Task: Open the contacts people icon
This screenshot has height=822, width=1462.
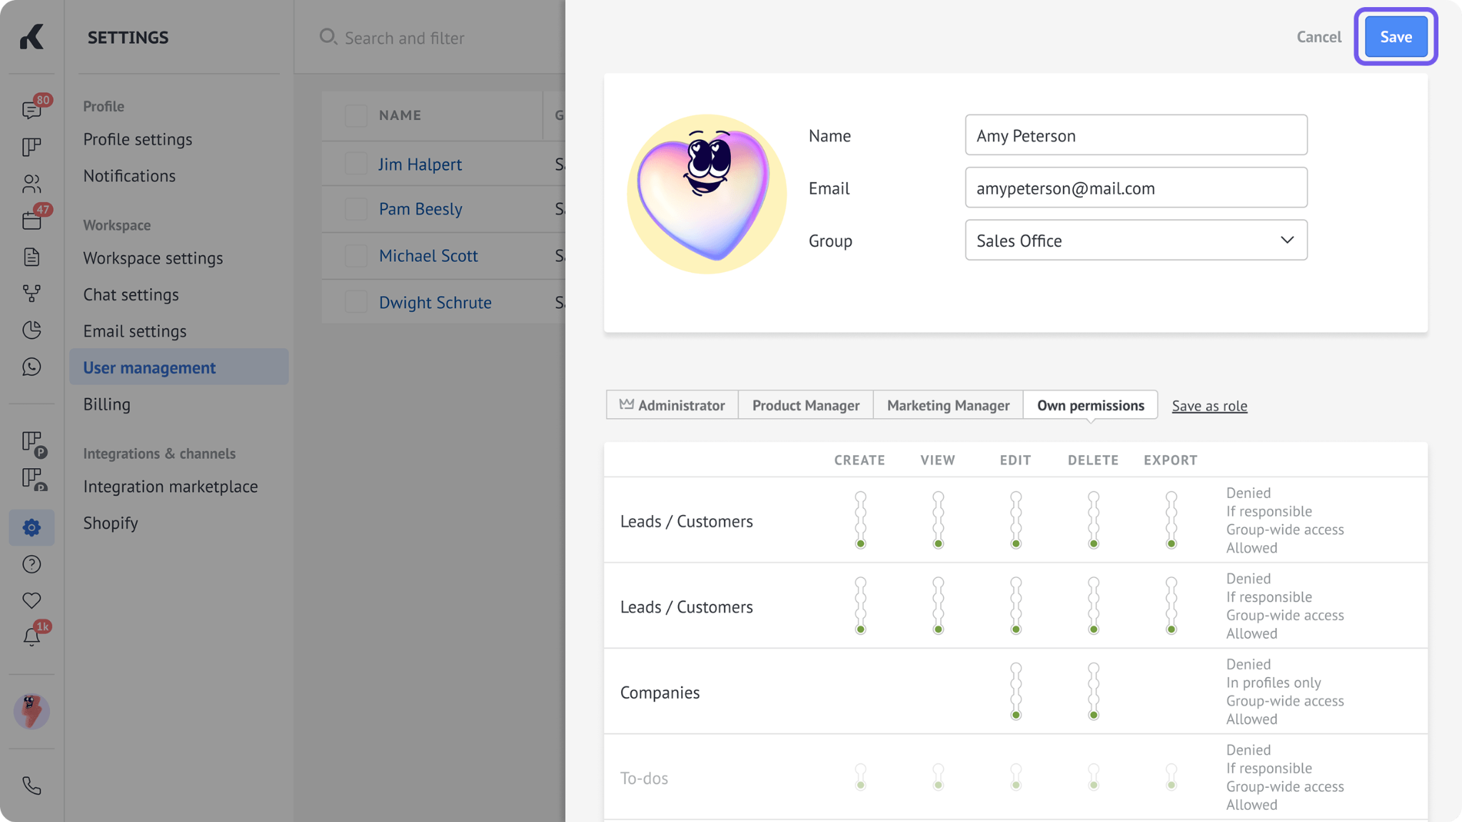Action: (31, 184)
